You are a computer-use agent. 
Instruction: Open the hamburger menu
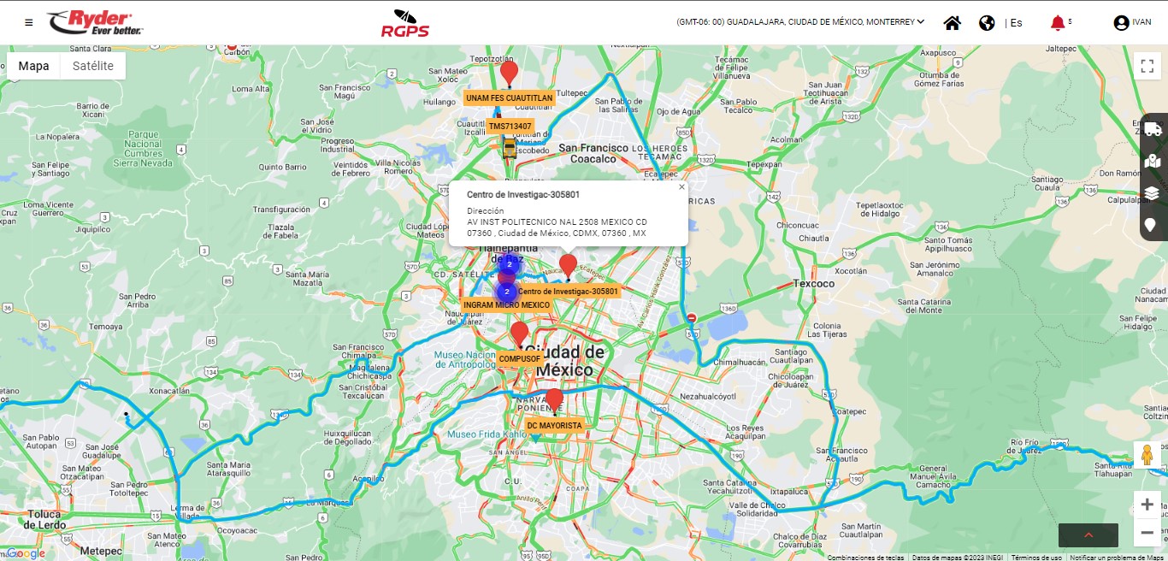click(x=29, y=22)
